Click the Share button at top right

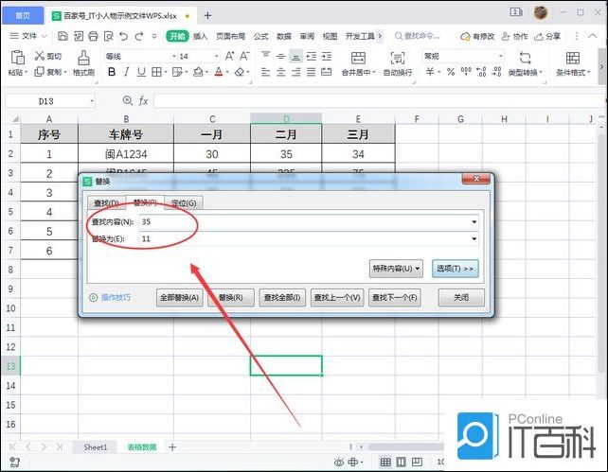pyautogui.click(x=547, y=36)
